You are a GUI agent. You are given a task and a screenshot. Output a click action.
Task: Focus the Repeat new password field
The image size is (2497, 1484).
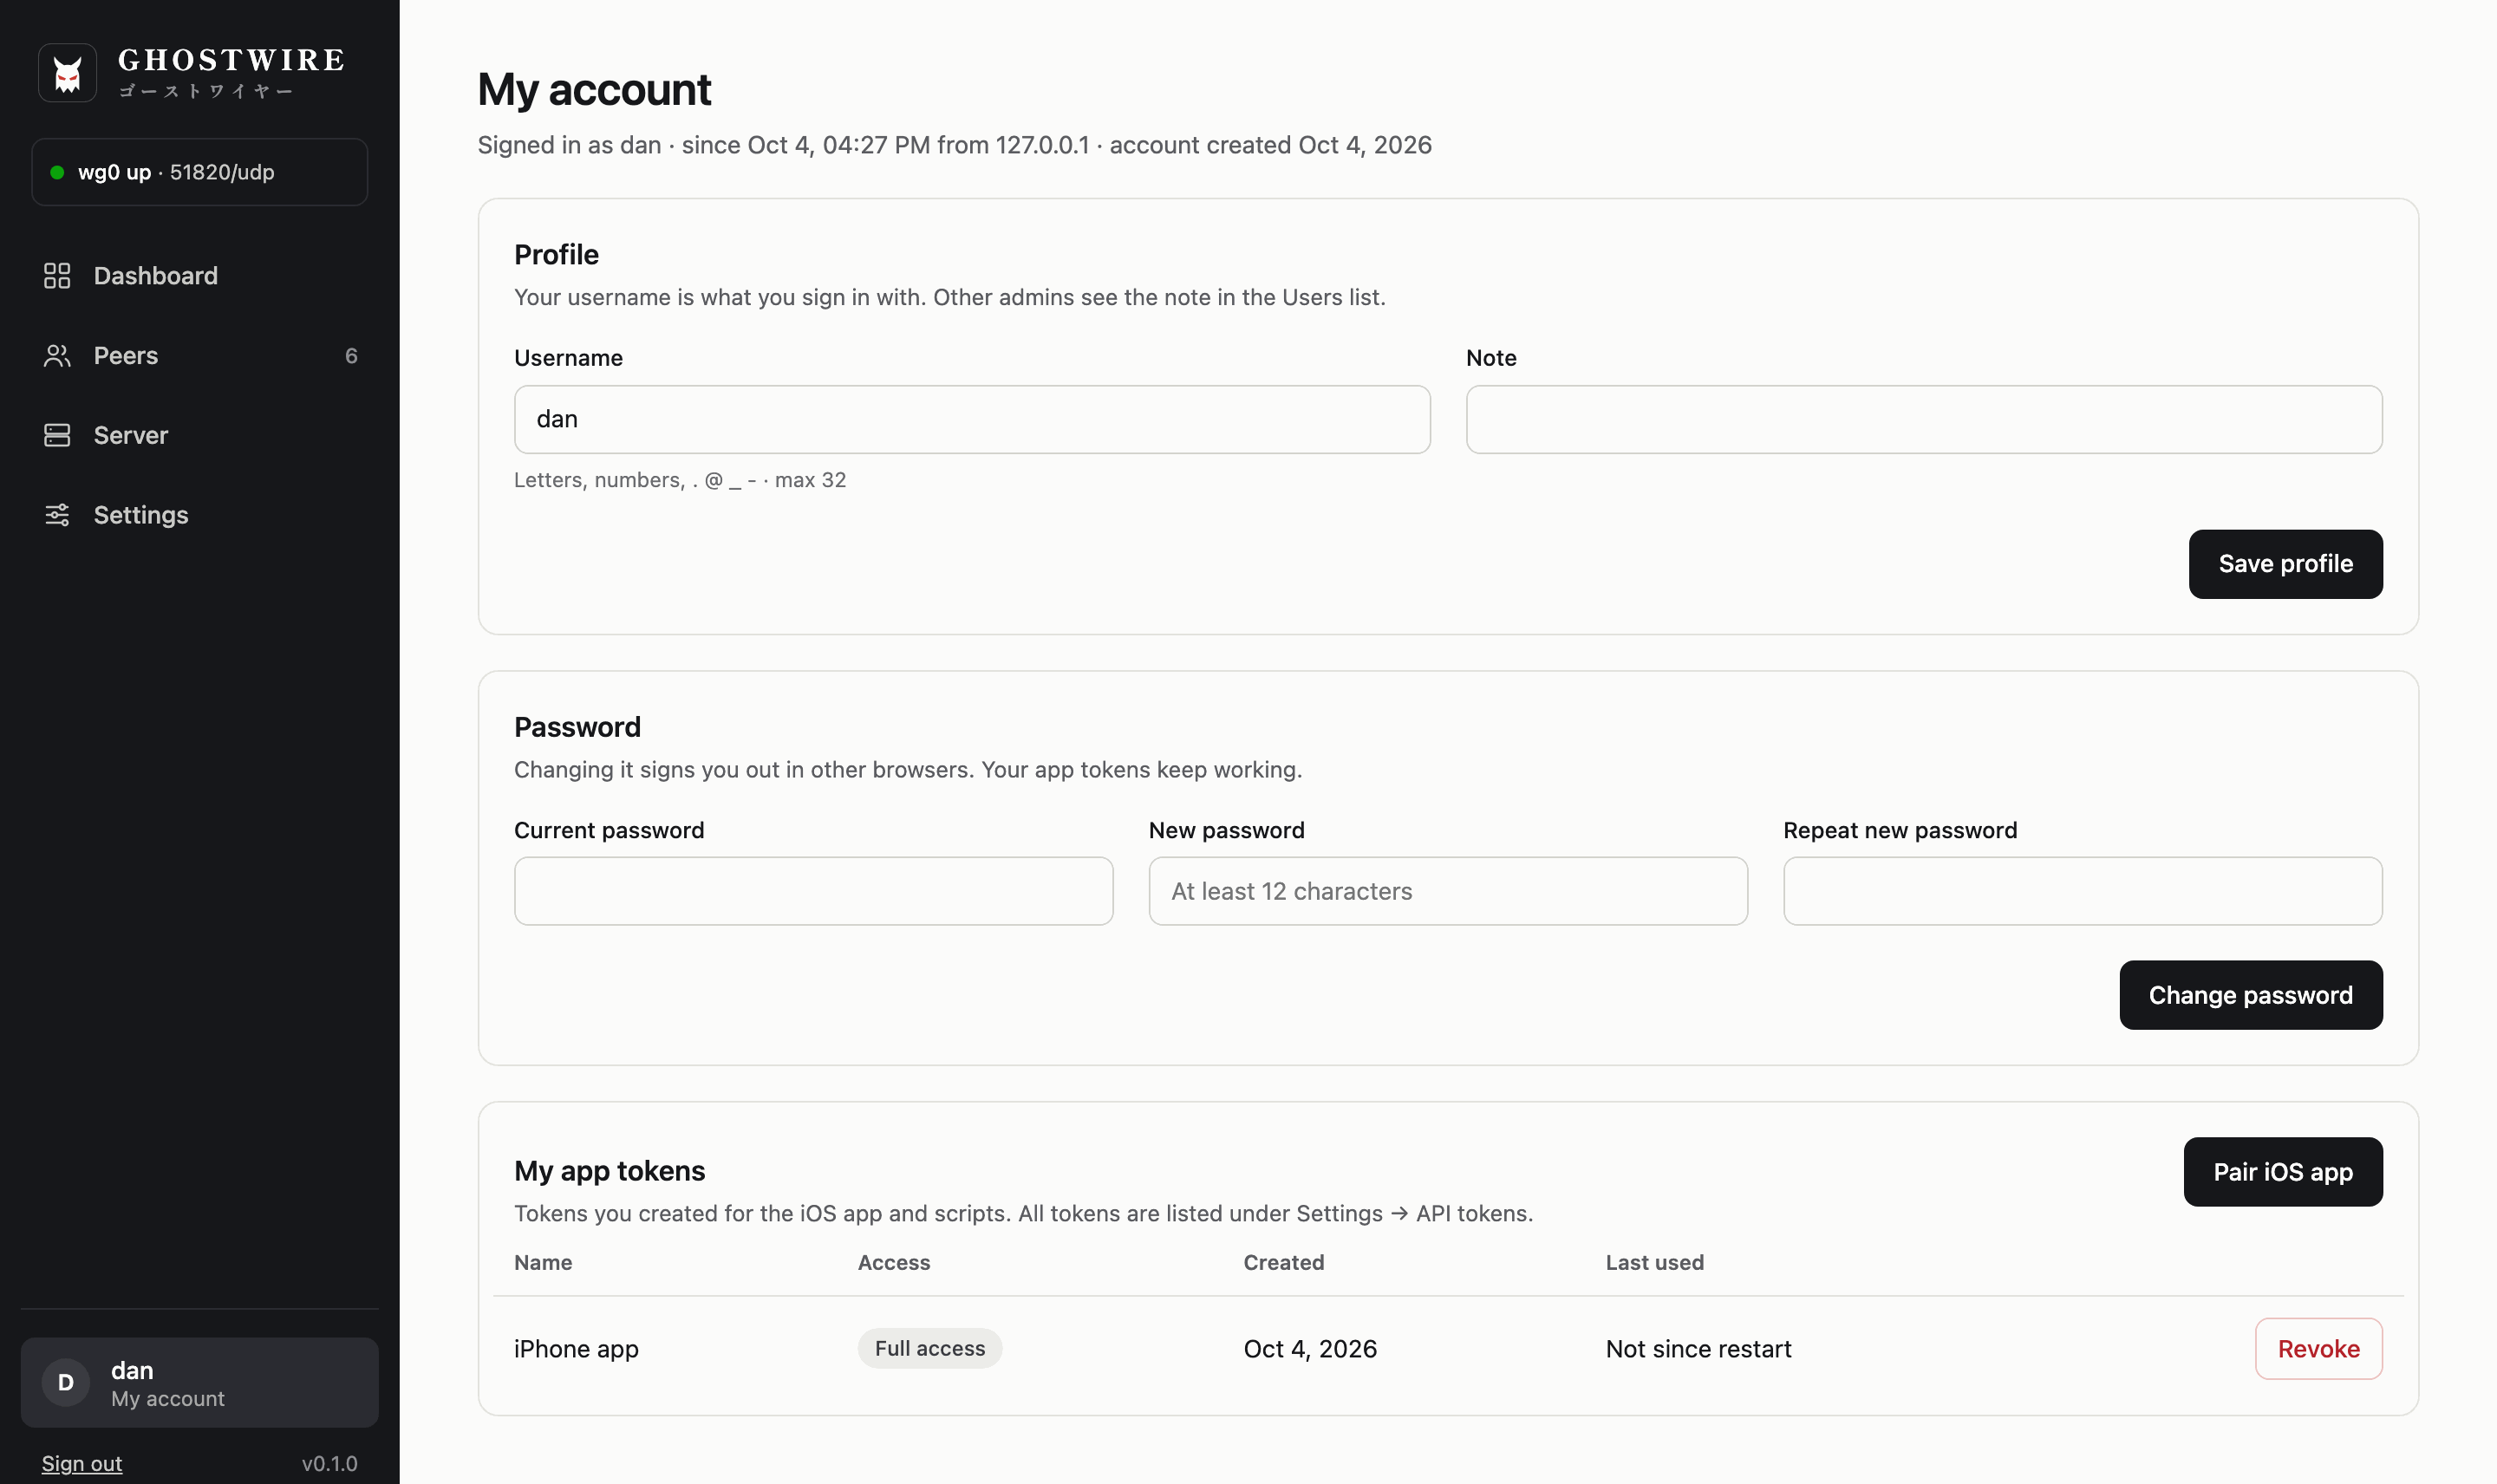(2083, 891)
